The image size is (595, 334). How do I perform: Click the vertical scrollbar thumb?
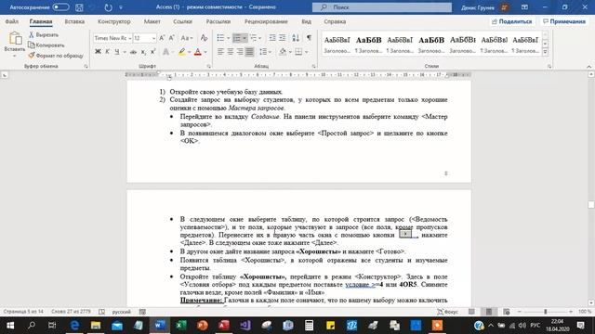pyautogui.click(x=591, y=204)
